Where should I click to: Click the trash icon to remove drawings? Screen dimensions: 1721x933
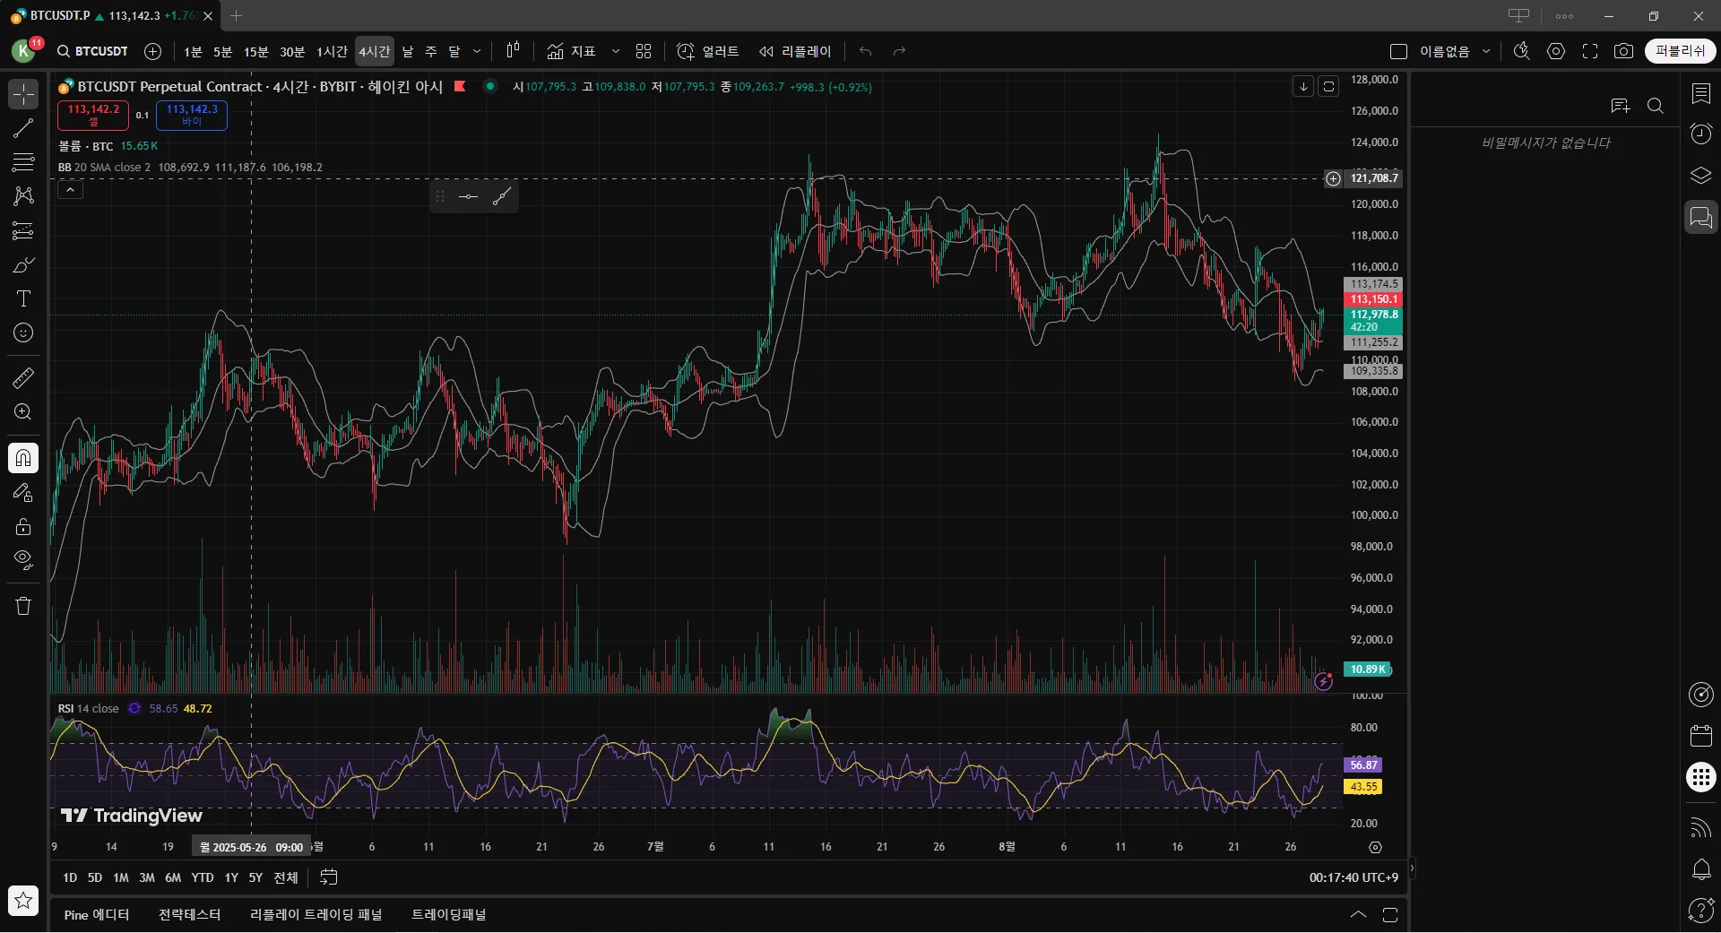(x=23, y=606)
